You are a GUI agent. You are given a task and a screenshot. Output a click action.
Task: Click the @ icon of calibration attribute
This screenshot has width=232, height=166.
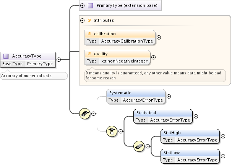point(89,34)
